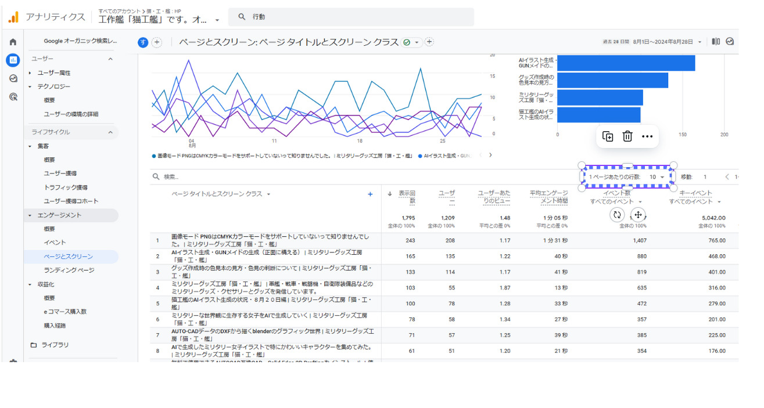Open the property selector dropdown arrow

pos(217,20)
